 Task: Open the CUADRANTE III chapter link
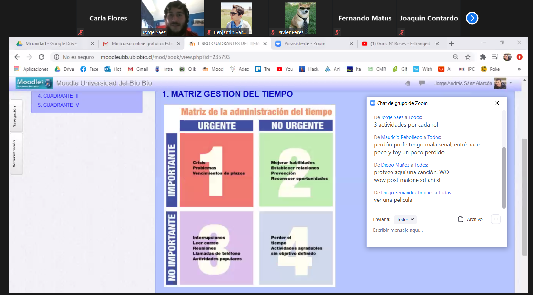[x=58, y=96]
